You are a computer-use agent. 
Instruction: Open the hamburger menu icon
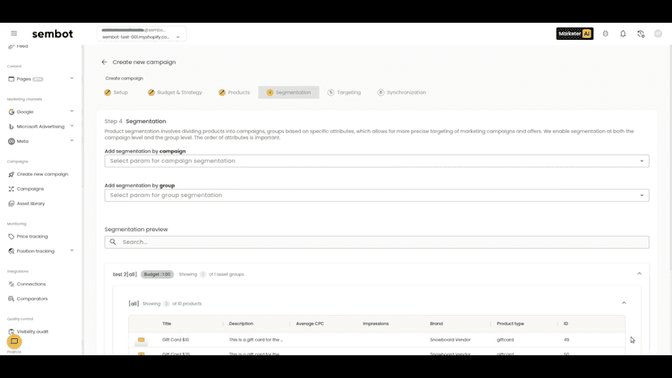14,33
